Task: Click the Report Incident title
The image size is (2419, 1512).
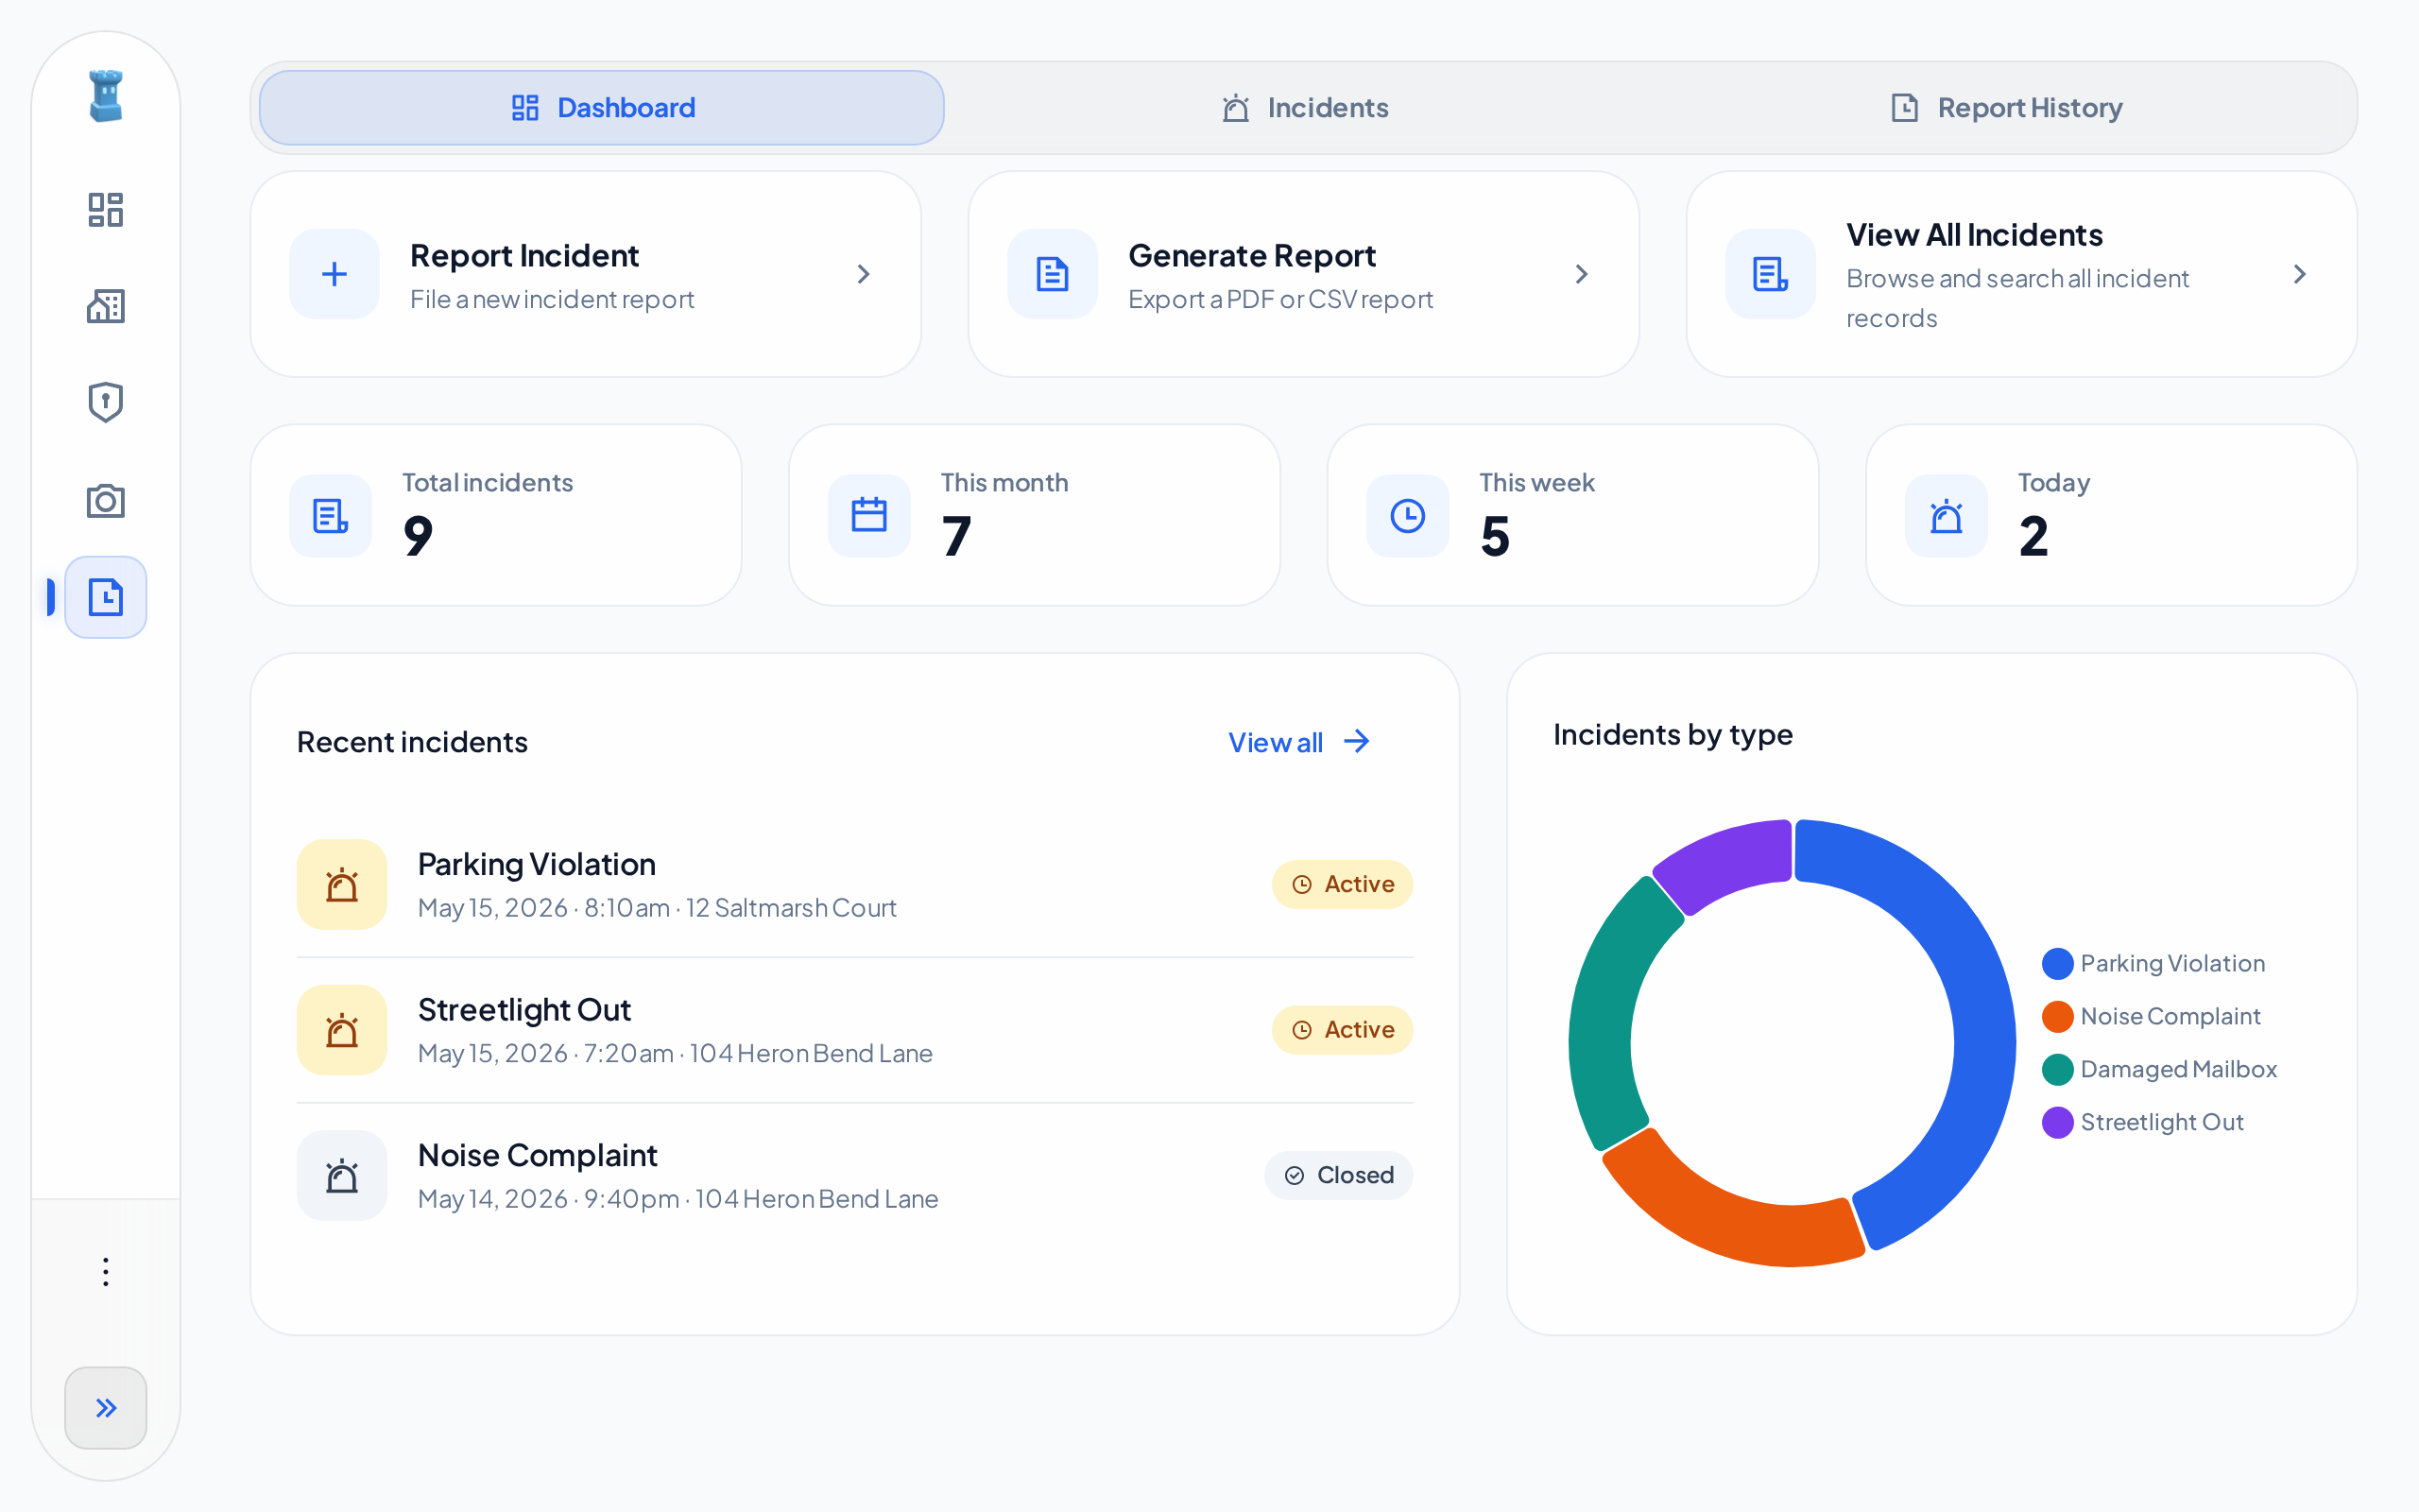Action: (523, 256)
